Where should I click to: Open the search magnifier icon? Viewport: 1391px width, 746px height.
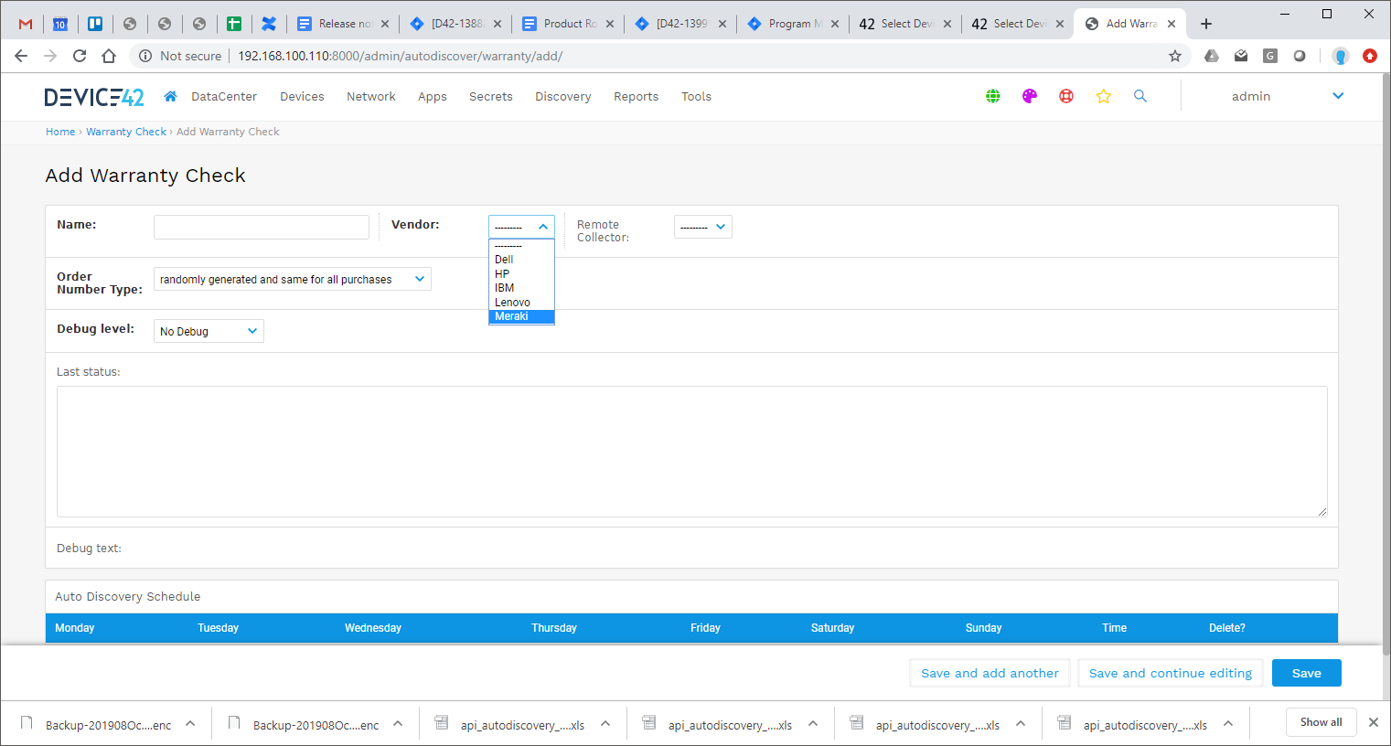(x=1140, y=96)
